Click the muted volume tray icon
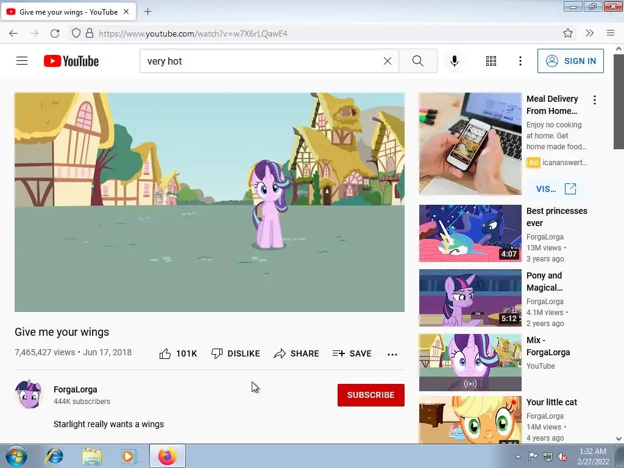 [x=562, y=456]
